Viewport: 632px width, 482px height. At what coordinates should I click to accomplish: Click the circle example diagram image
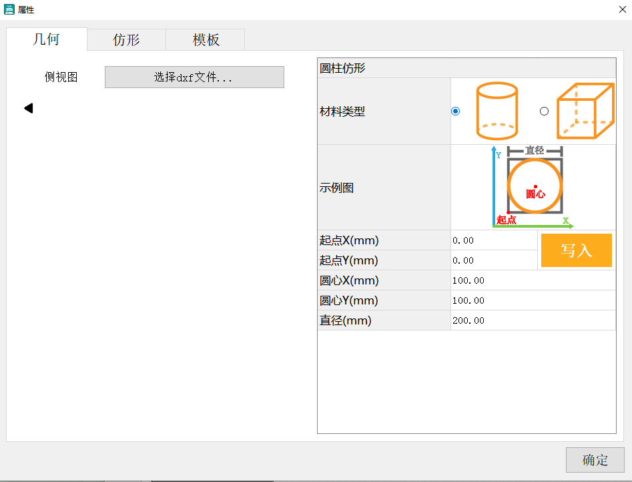tap(535, 186)
